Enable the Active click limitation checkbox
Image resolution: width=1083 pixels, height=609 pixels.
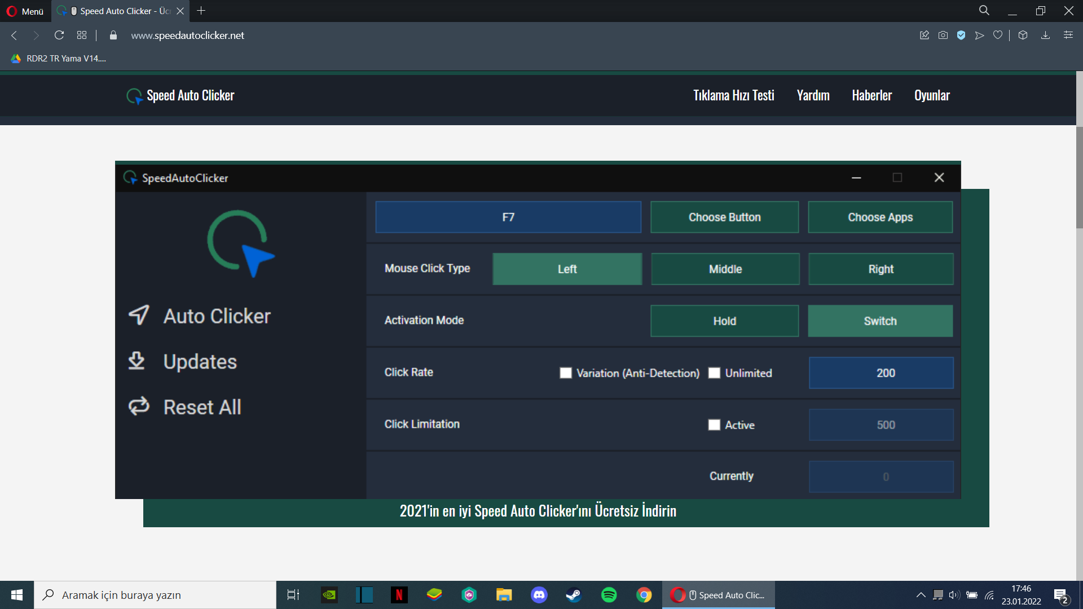(x=714, y=425)
